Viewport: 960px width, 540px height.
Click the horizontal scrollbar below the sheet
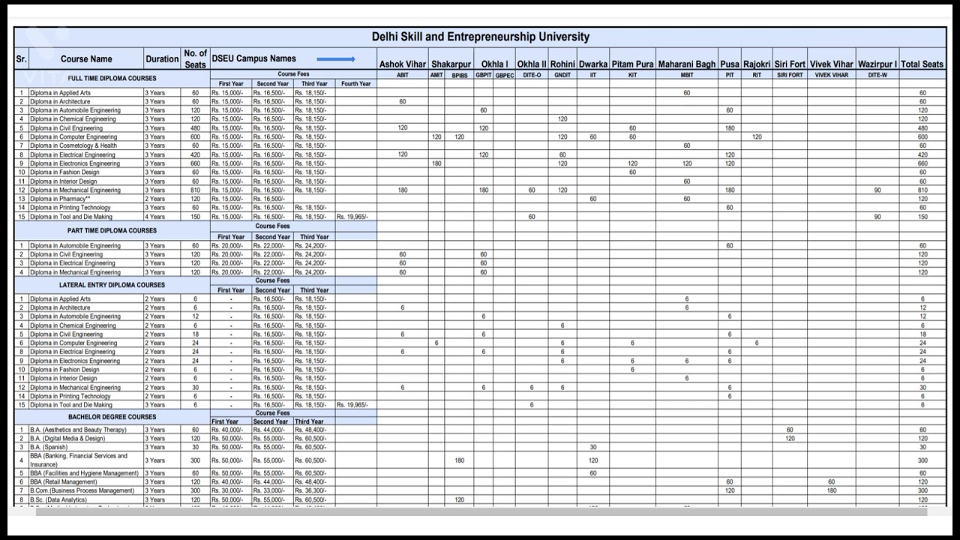(x=481, y=511)
